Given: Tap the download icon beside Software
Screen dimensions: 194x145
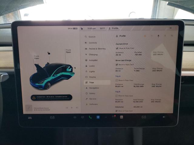Looking at the screenshot, I should pos(87,104).
